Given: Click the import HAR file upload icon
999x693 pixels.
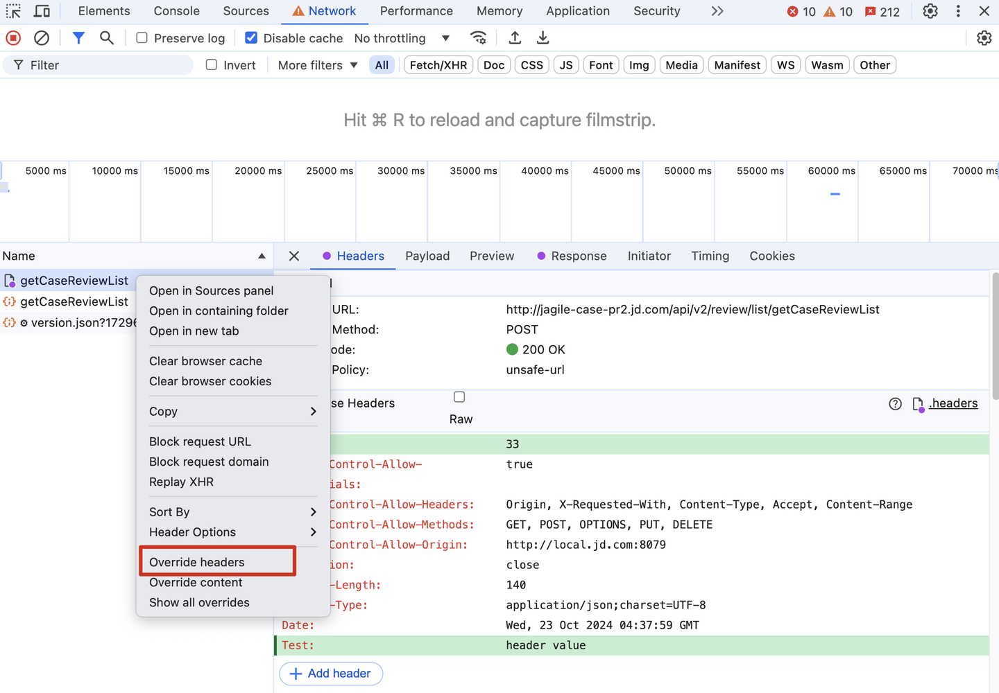Looking at the screenshot, I should point(515,38).
